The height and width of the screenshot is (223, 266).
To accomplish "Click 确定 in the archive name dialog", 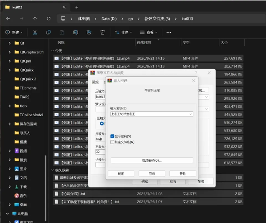I will (145, 181).
